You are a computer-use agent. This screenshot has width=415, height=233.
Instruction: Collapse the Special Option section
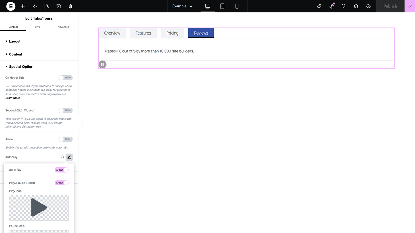pos(39,67)
